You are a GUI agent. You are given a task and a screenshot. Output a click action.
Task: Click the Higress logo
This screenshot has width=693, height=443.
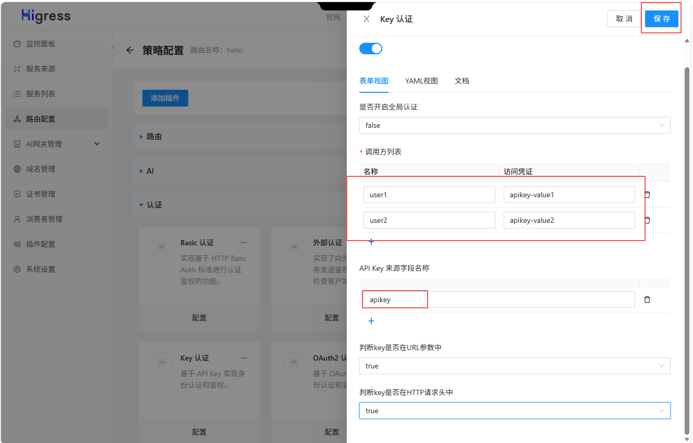46,16
